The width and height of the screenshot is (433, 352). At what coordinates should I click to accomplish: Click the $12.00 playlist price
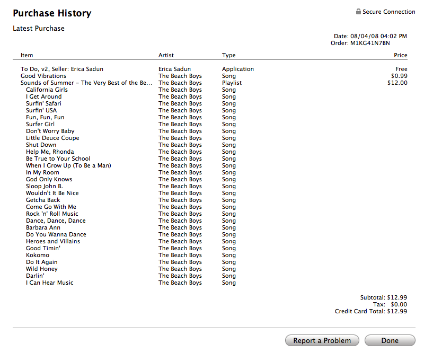pos(397,83)
